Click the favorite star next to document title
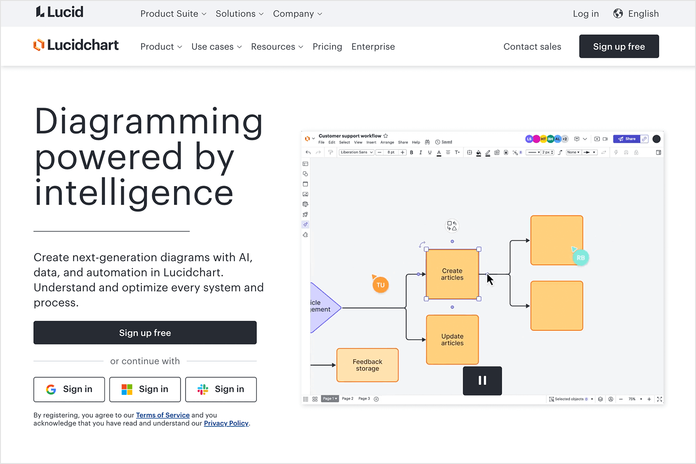The image size is (696, 464). [x=386, y=136]
